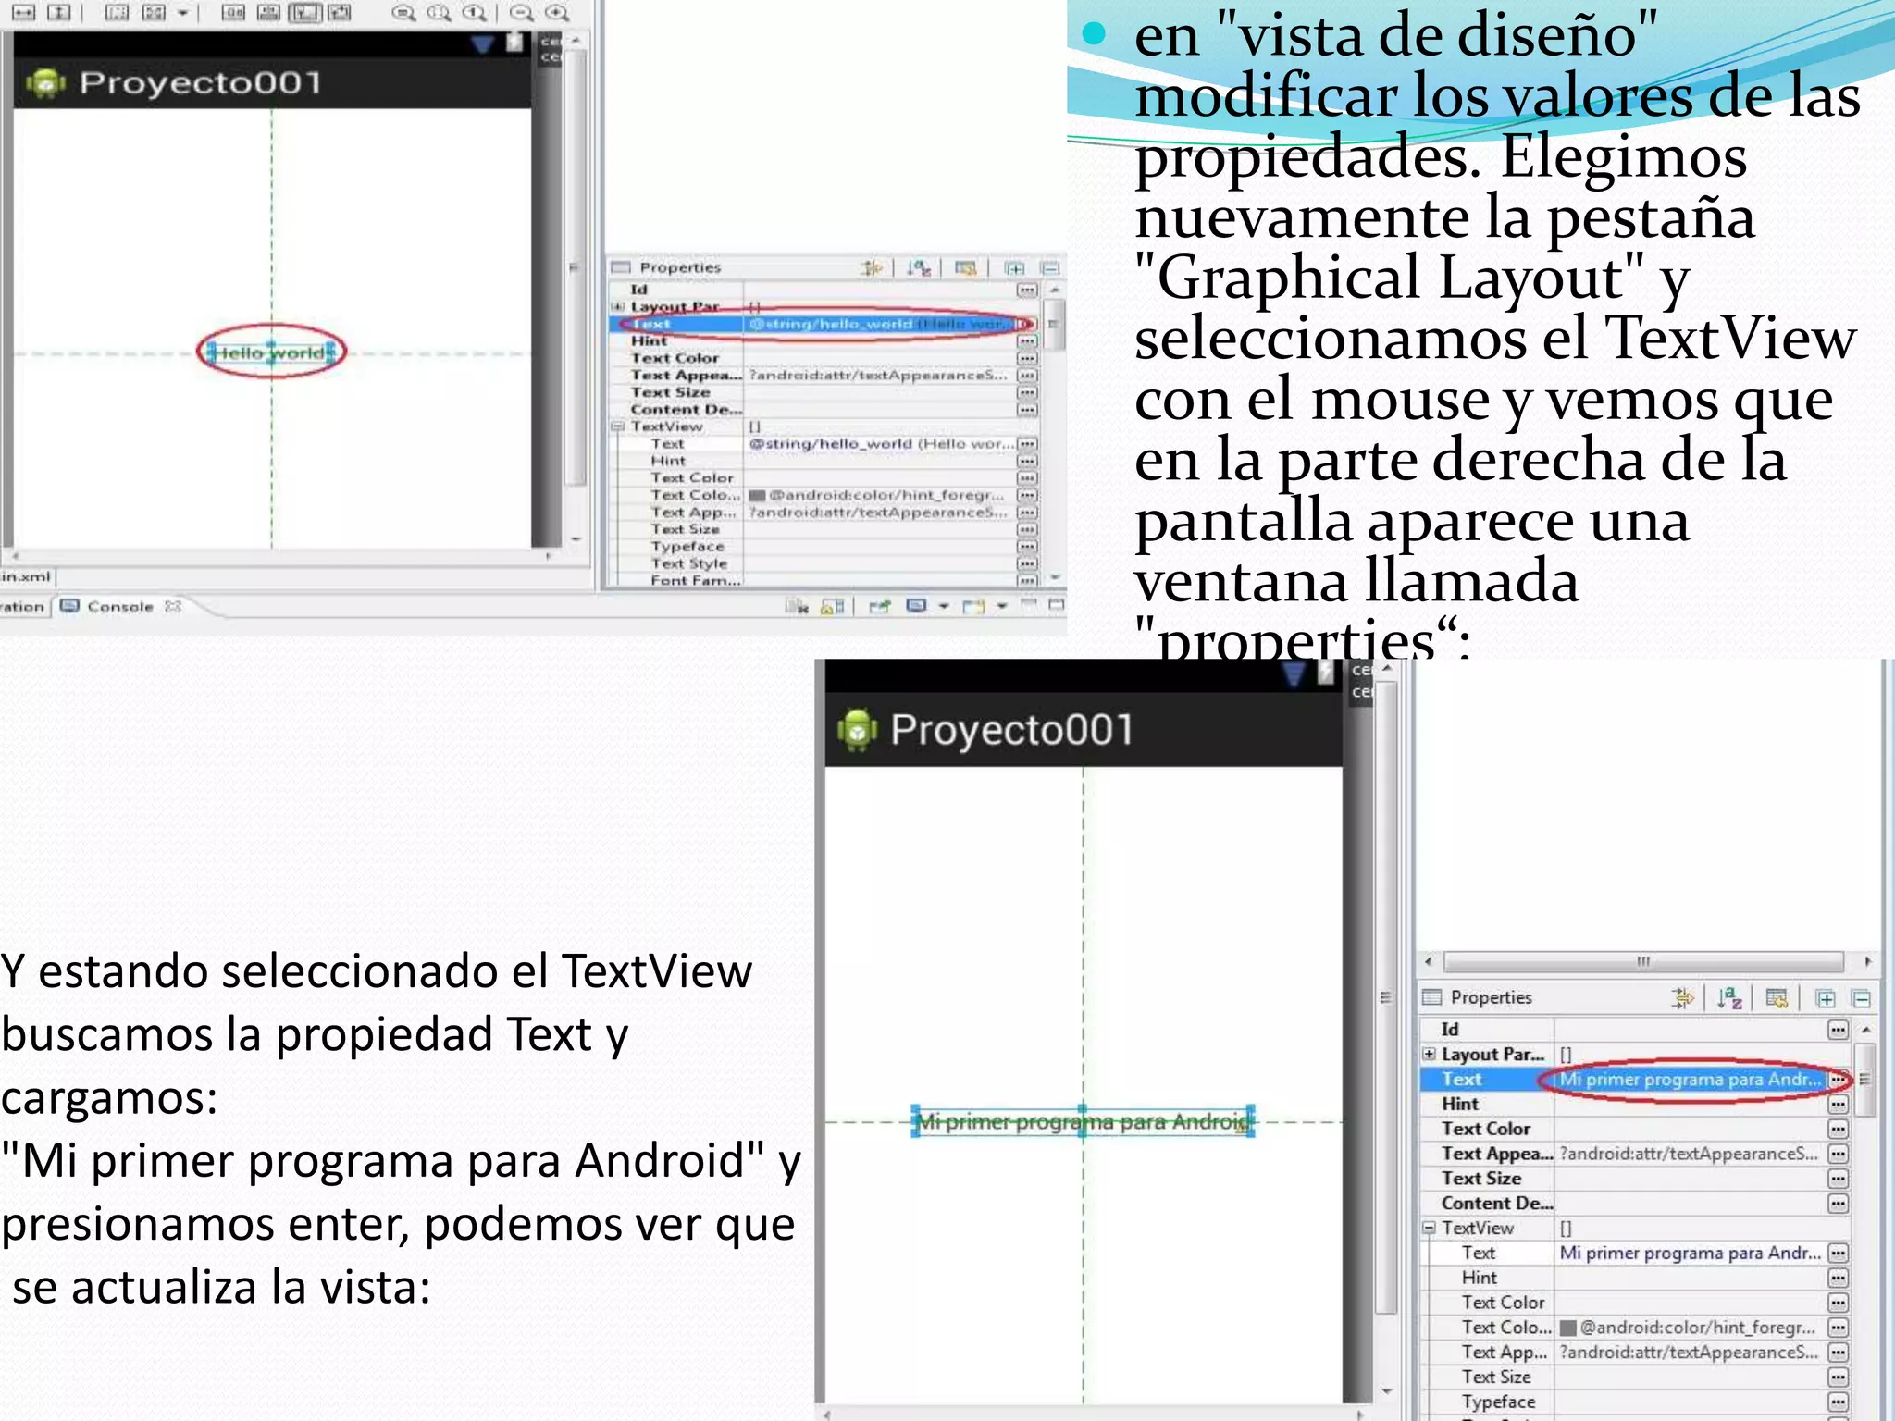The height and width of the screenshot is (1421, 1895).
Task: Open Hint ellipsis button in Hello world Properties
Action: (x=1027, y=340)
